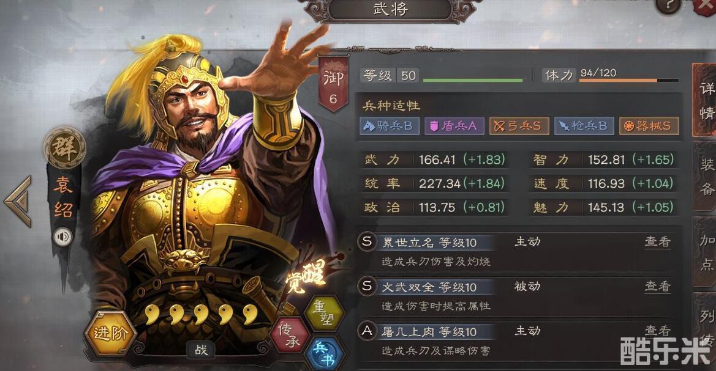Select the 器械S siege aptitude tag
This screenshot has width=716, height=371.
click(649, 126)
